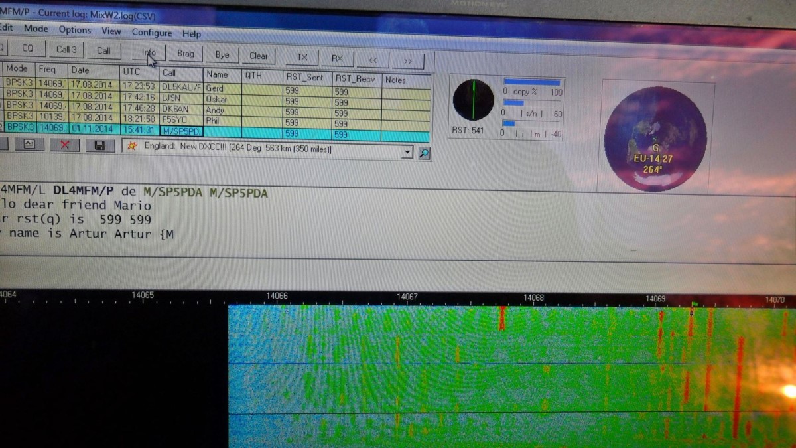Viewport: 796px width, 448px height.
Task: Expand the DXCC info dropdown arrow
Action: 407,153
